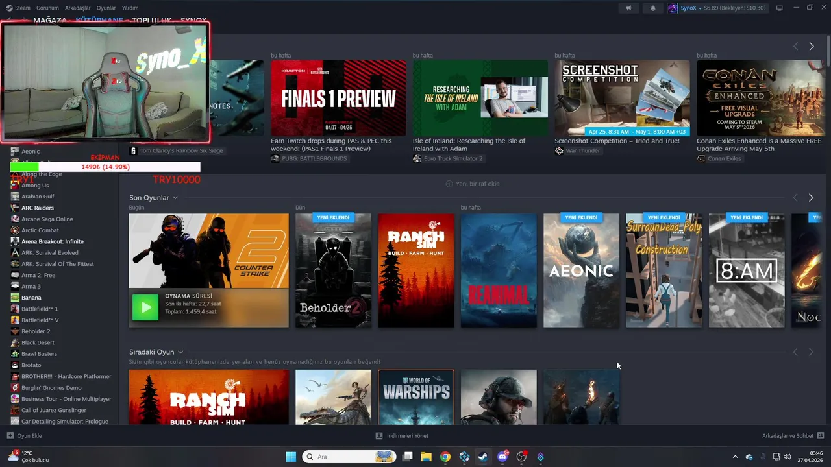Switch to the TOPLULUK tab
The width and height of the screenshot is (831, 467).
[152, 21]
